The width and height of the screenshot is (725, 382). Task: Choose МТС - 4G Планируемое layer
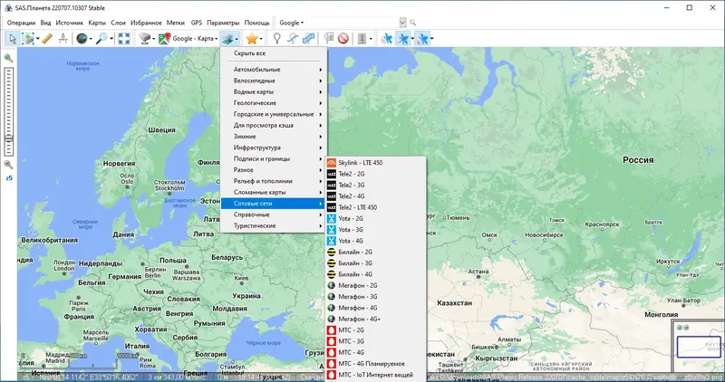pos(375,364)
